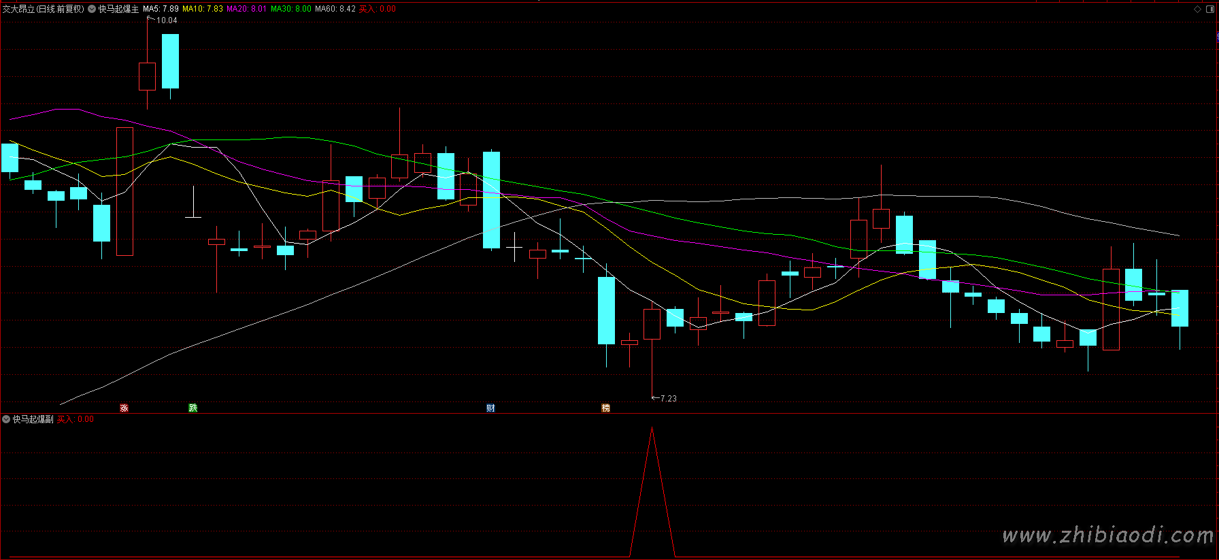Screen dimensions: 1219x560
Task: Expand the 快马起爆主 indicator dropdown arrow
Action: tap(92, 9)
